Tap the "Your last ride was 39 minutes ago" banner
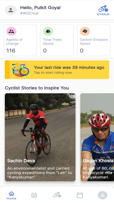The image size is (114, 203). point(57,70)
